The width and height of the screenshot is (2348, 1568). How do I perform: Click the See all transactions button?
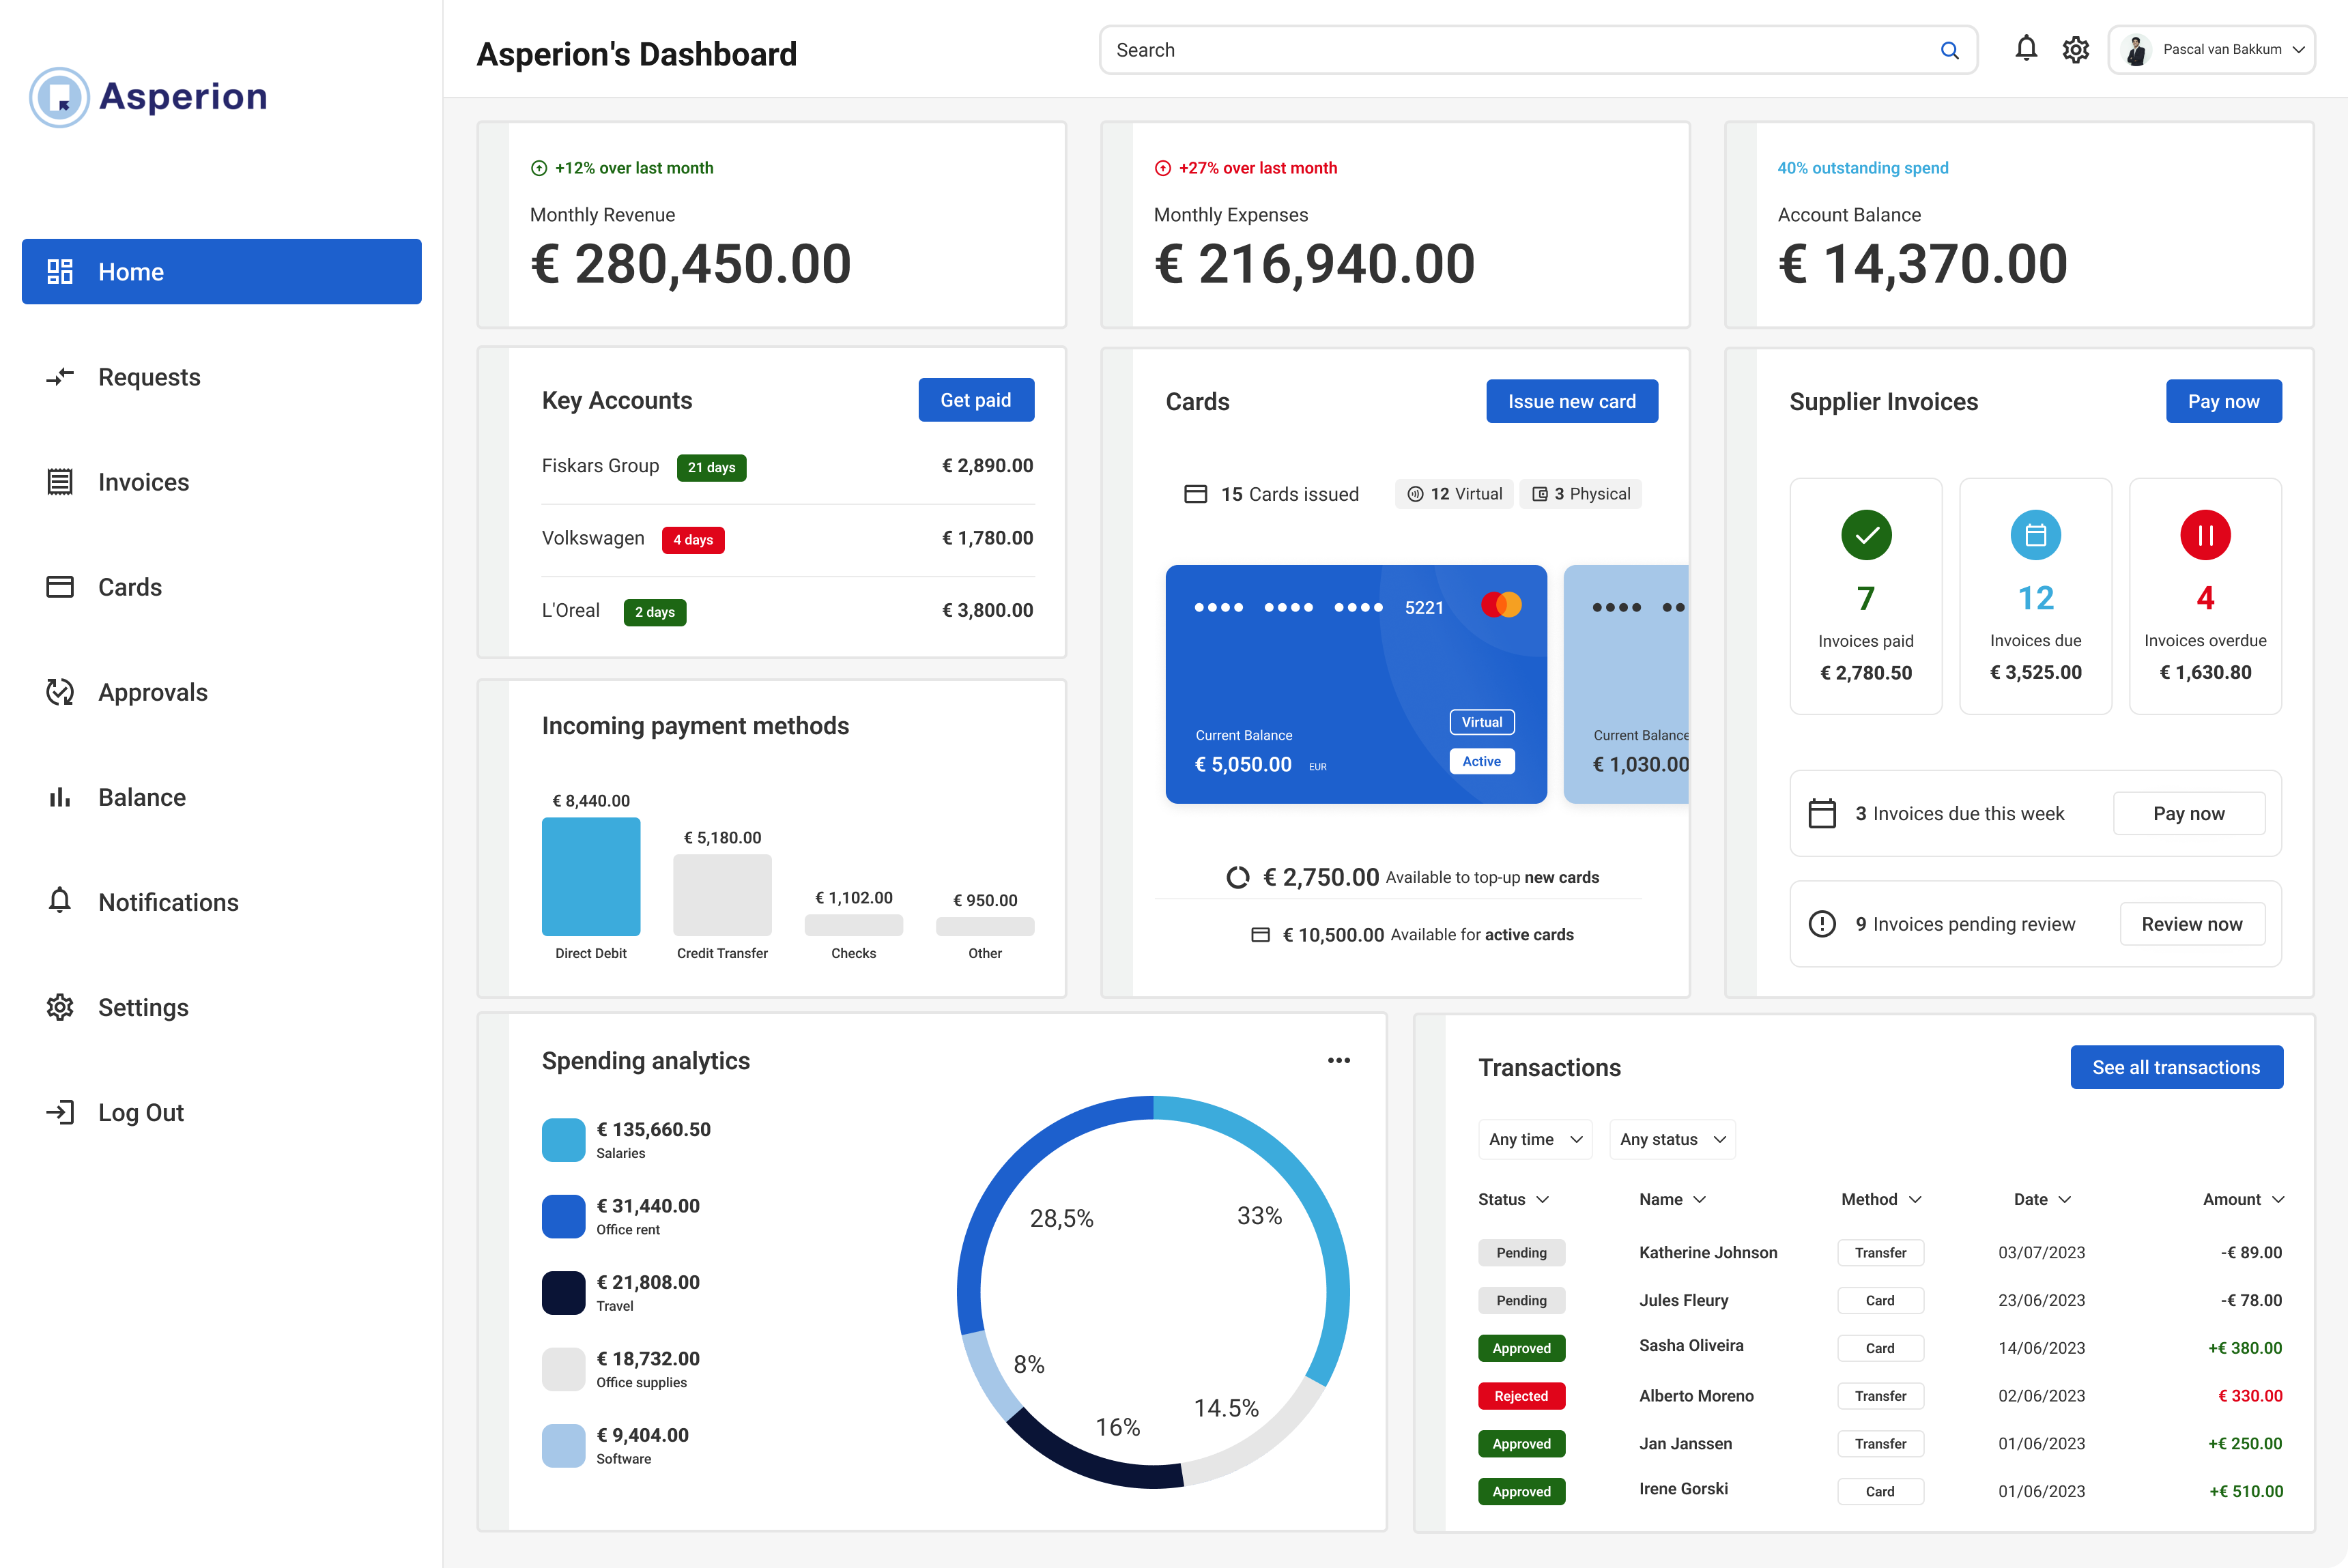pos(2176,1067)
